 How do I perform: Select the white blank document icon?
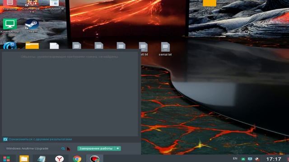tap(54, 46)
